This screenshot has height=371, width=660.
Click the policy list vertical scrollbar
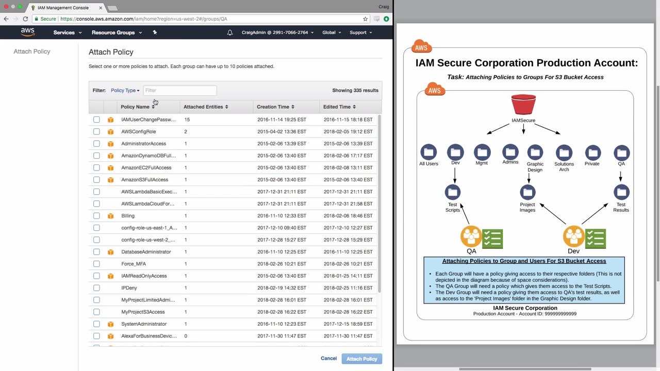pyautogui.click(x=379, y=204)
